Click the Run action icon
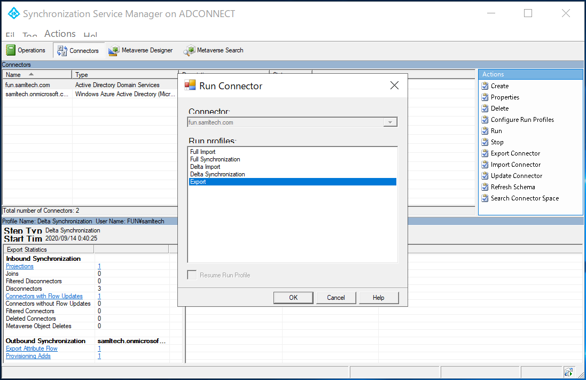The width and height of the screenshot is (586, 380). pos(485,131)
